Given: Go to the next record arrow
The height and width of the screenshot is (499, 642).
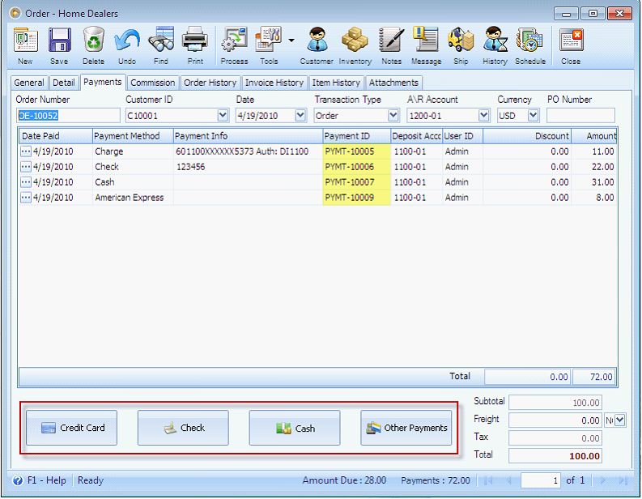Looking at the screenshot, I should [602, 480].
